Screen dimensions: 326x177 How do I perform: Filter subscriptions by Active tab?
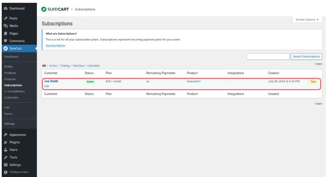[53, 66]
